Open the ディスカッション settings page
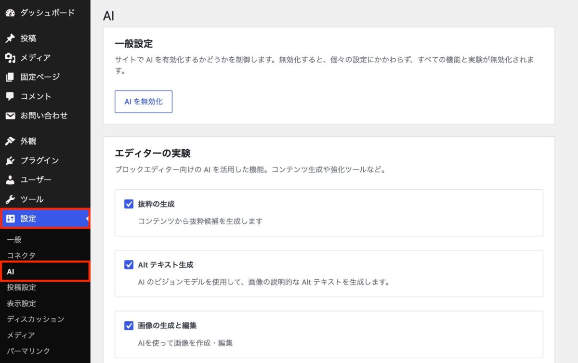 click(x=36, y=319)
